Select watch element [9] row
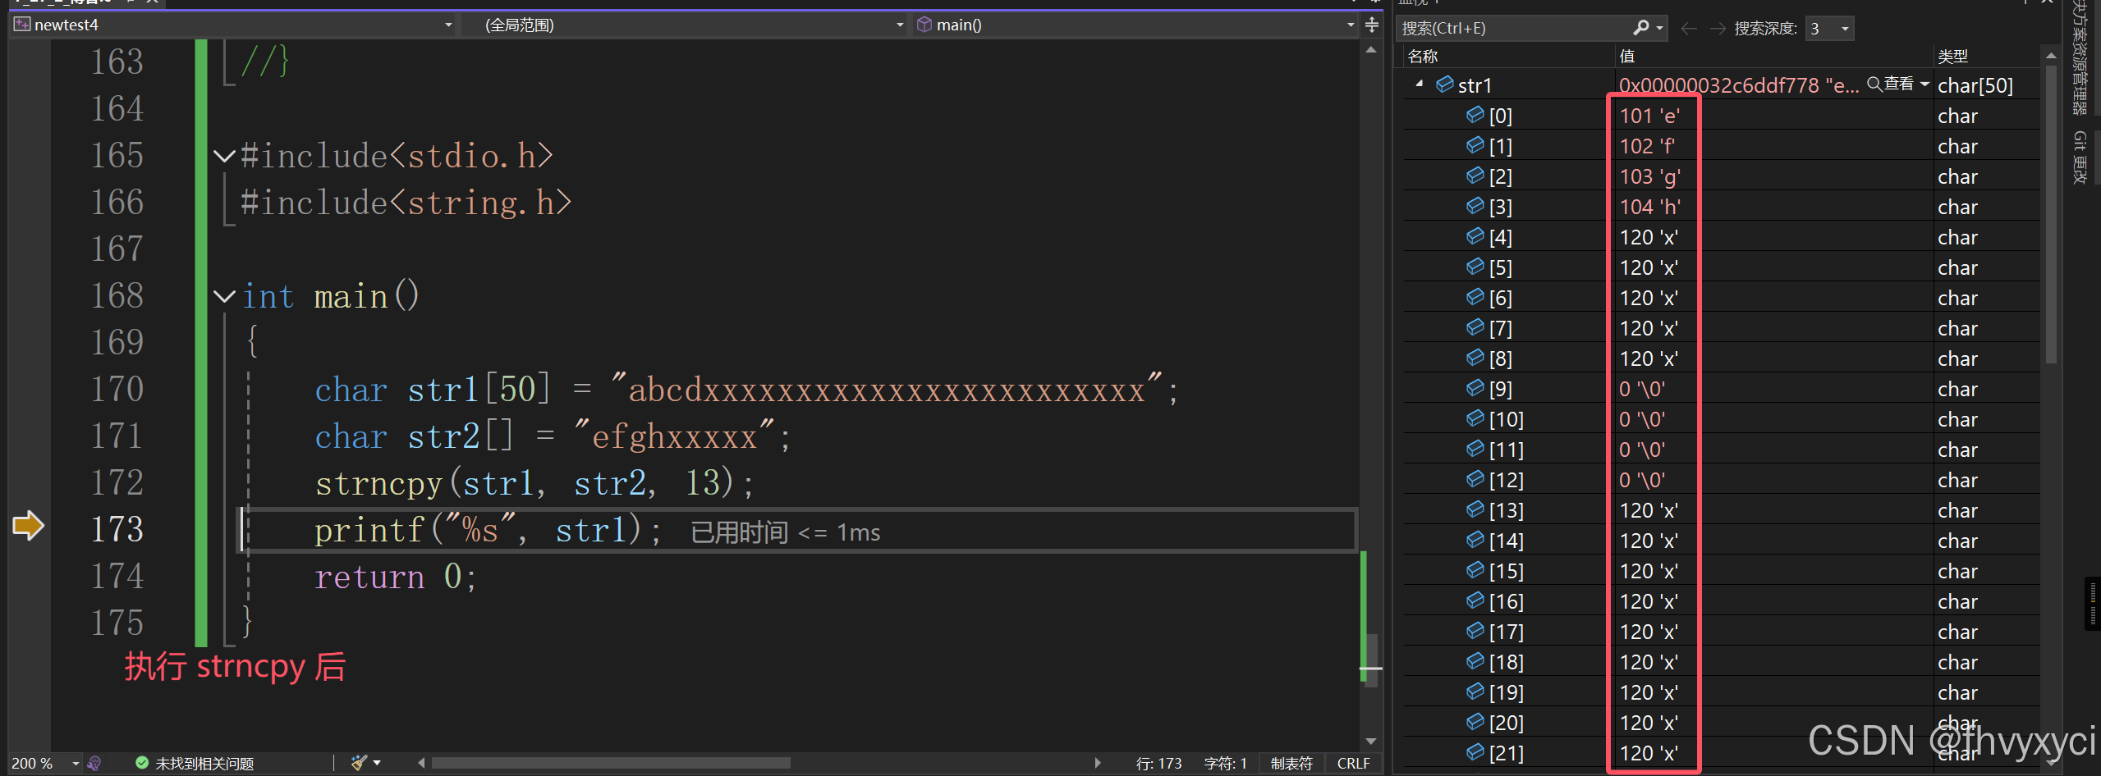The height and width of the screenshot is (776, 2101). pos(1722,389)
